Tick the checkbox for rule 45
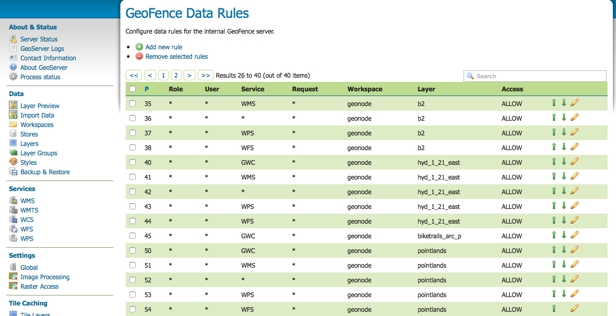The width and height of the screenshot is (616, 316). (132, 236)
